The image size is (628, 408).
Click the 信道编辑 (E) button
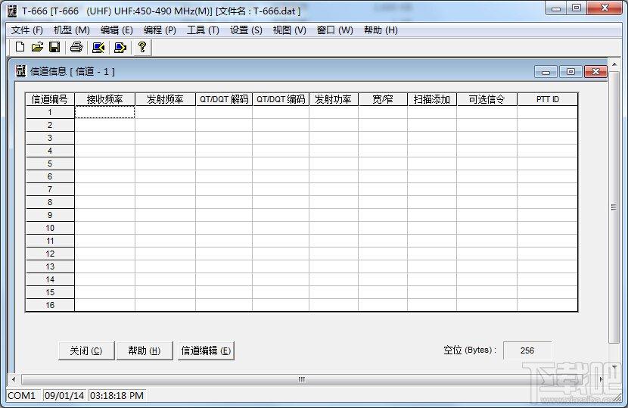point(206,350)
